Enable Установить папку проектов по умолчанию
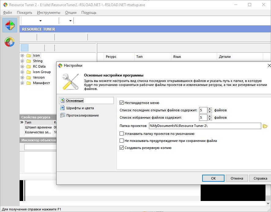 122,134
